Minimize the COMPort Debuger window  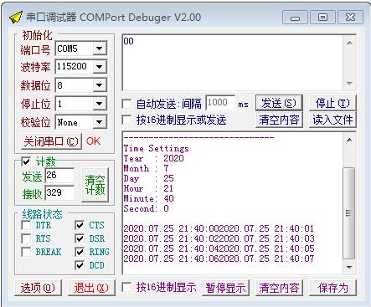pyautogui.click(x=295, y=18)
